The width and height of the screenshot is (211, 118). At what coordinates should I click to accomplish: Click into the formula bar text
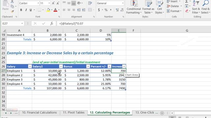tap(71, 24)
